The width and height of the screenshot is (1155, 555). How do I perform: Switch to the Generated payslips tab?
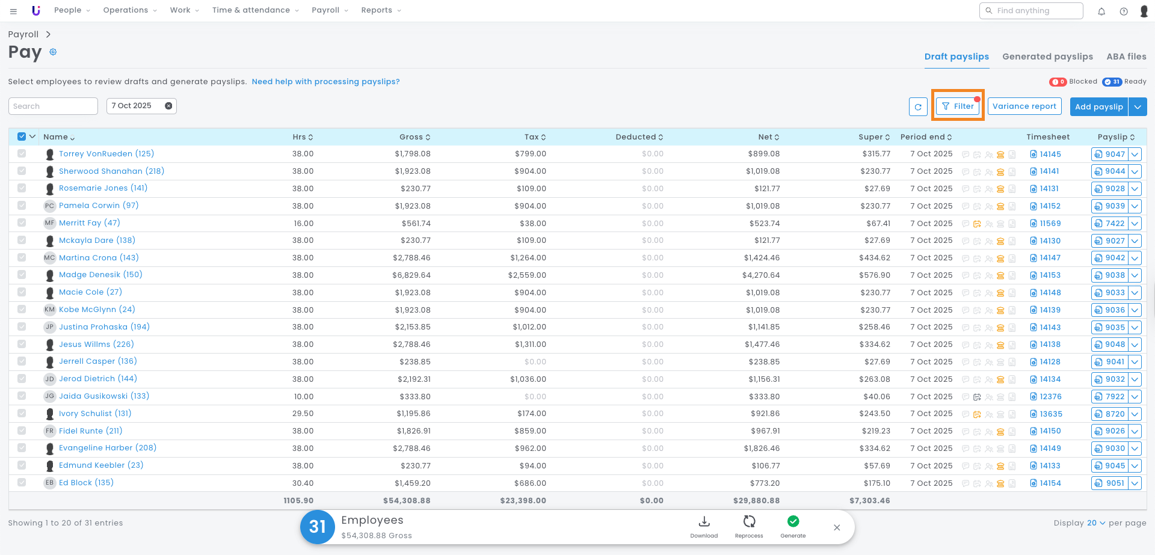coord(1047,57)
